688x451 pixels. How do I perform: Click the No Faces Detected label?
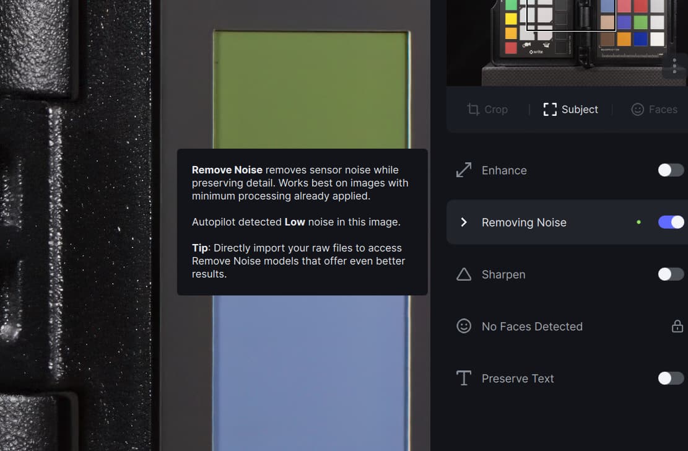[x=532, y=326]
